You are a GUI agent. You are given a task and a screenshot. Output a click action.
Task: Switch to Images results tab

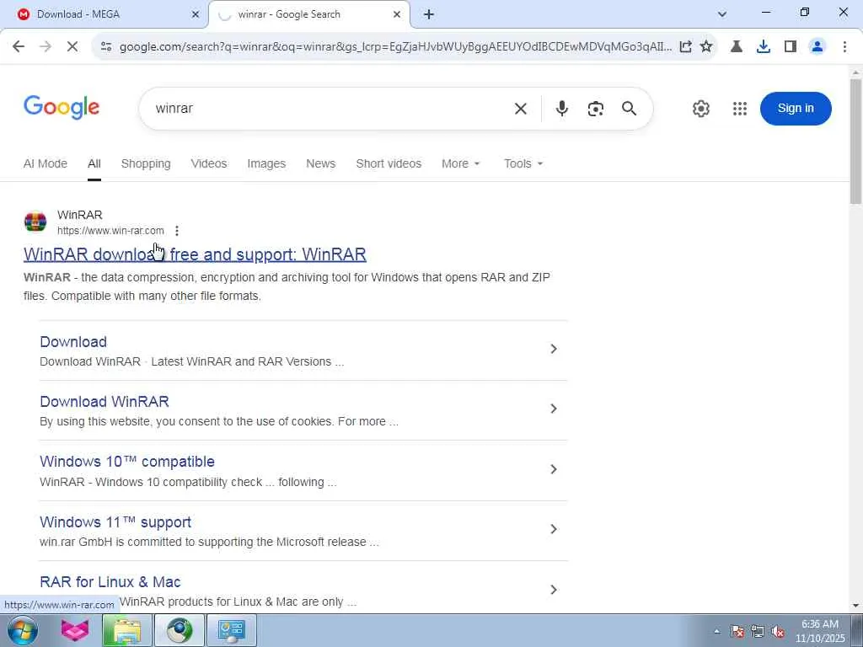click(266, 164)
